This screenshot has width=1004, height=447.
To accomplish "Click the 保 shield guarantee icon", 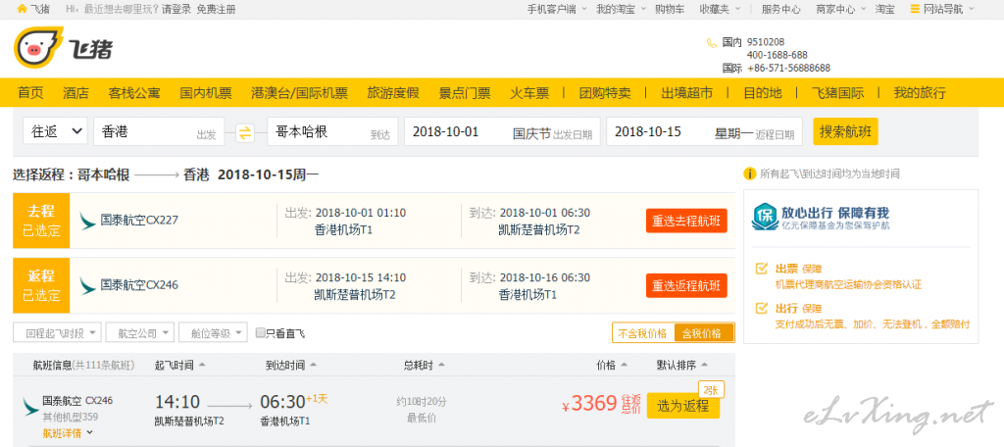I will 765,217.
